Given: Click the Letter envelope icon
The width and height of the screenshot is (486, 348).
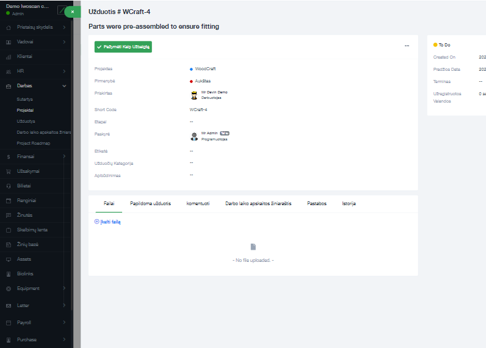Looking at the screenshot, I should 9,305.
